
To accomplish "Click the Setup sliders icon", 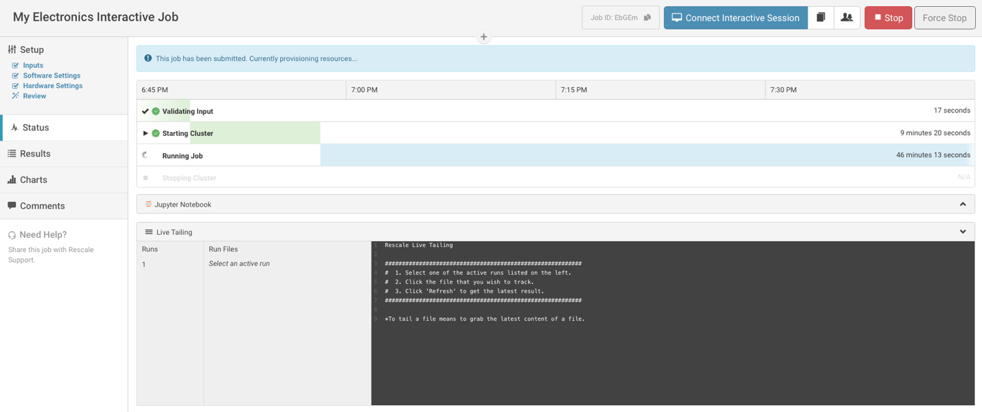I will coord(12,49).
